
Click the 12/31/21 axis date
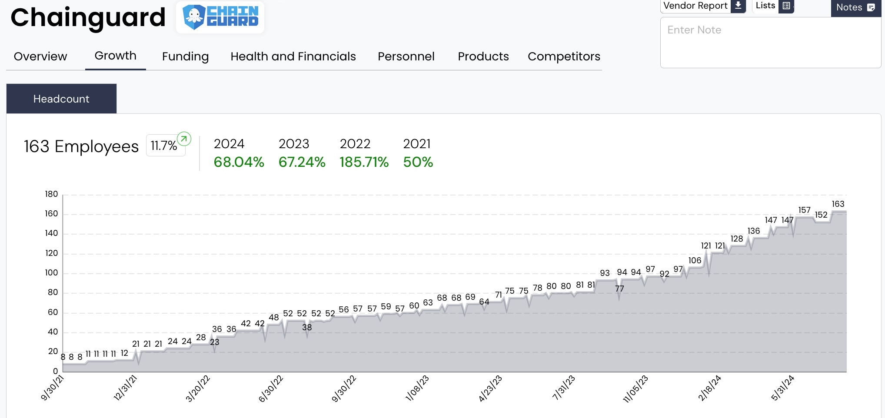point(125,388)
